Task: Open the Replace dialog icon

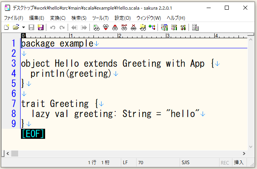Action: pyautogui.click(x=124, y=27)
